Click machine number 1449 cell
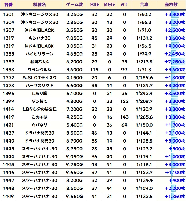This screenshot has width=186, height=201. pos(9,196)
